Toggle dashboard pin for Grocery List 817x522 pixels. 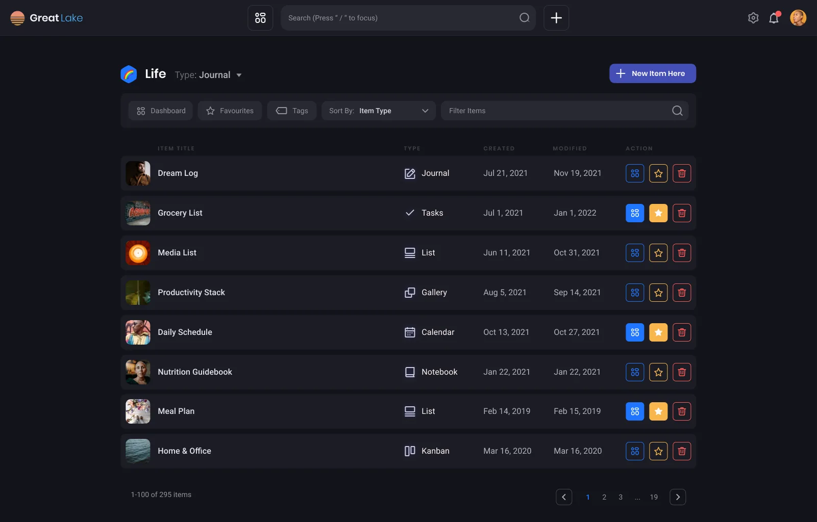click(635, 213)
